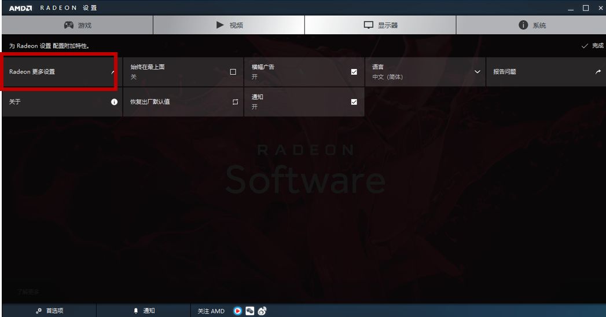Switch to the 显示器 (Display) tab
Screen dimensions: 606x317
pyautogui.click(x=380, y=25)
